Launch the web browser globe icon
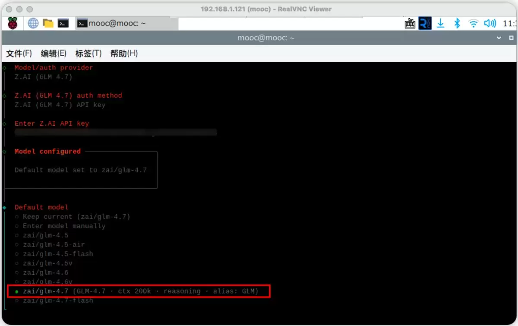Viewport: 518px width, 326px height. tap(33, 23)
